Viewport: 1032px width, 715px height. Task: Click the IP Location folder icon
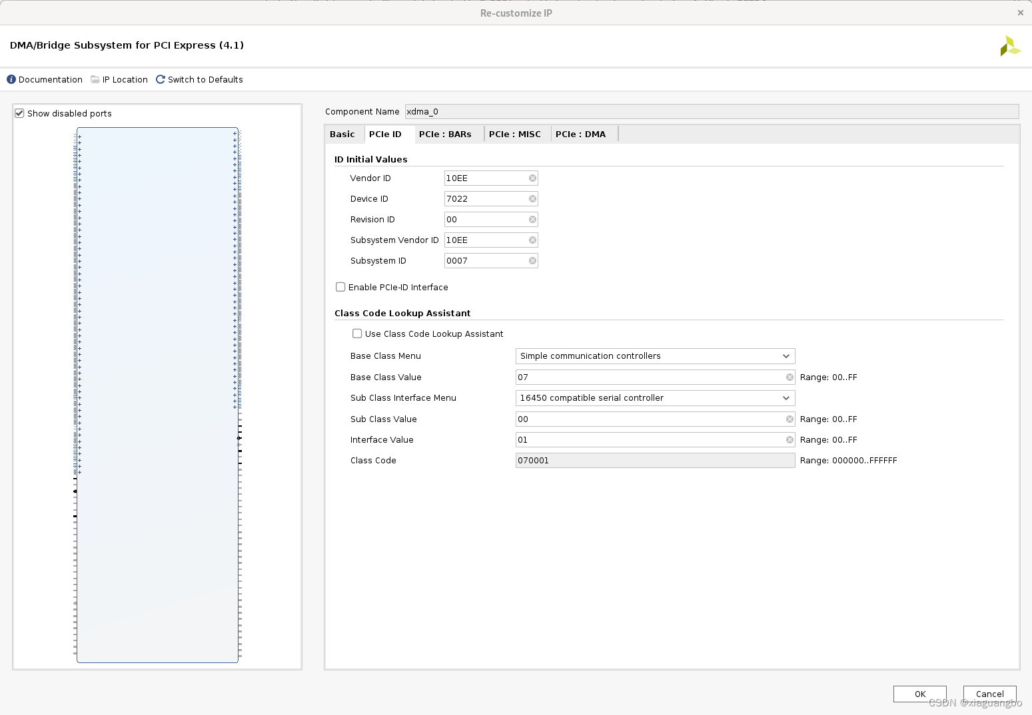(x=95, y=79)
